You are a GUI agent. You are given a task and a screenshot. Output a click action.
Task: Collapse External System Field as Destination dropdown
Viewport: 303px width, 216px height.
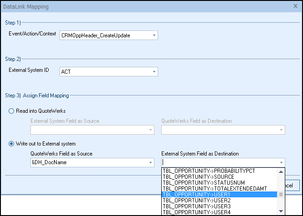[x=281, y=163]
